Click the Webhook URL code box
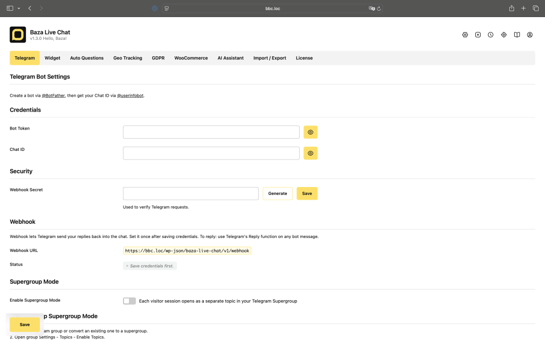Image resolution: width=545 pixels, height=340 pixels. pos(187,251)
